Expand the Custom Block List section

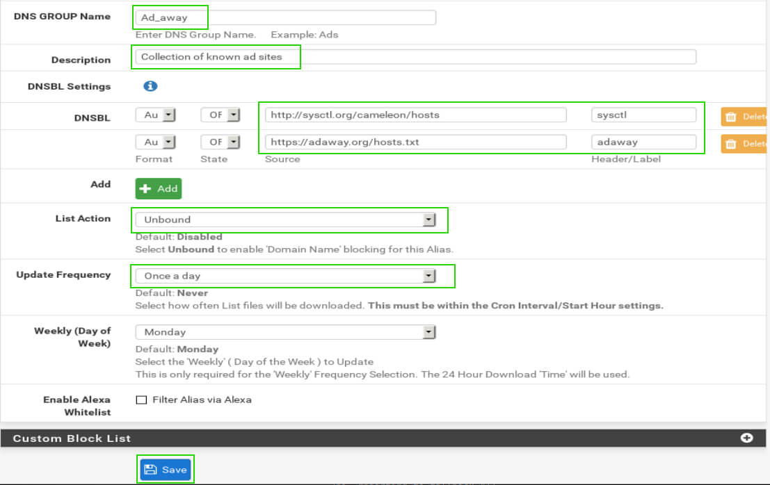click(x=747, y=438)
